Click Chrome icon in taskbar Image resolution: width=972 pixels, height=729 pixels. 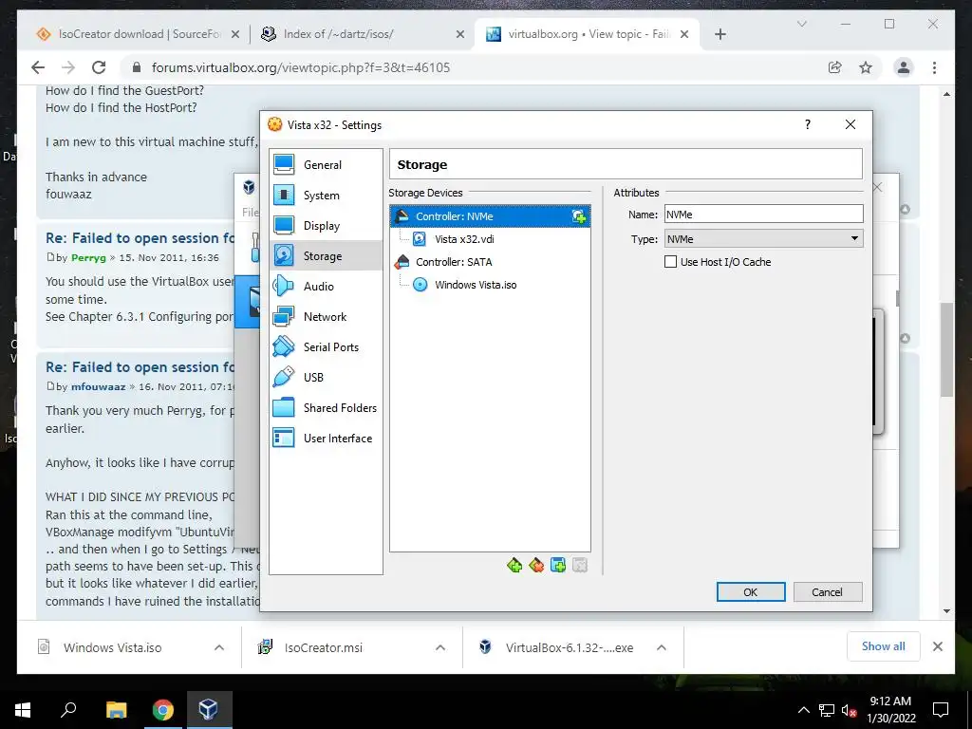[x=162, y=710]
